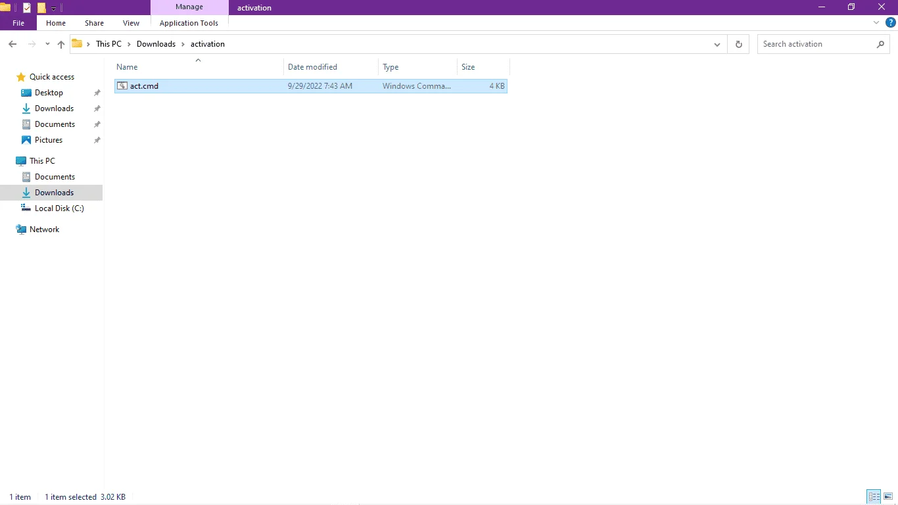898x505 pixels.
Task: Open Help with the question mark icon
Action: (891, 22)
